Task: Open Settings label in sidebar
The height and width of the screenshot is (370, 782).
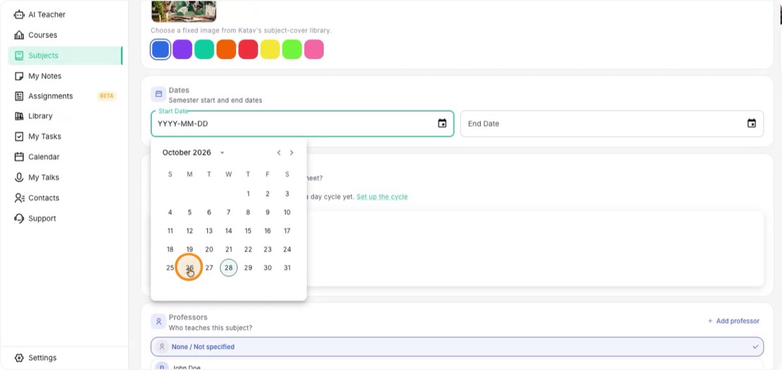Action: pyautogui.click(x=42, y=358)
